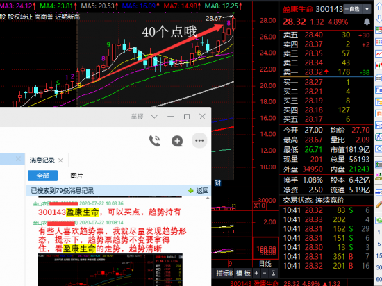382x286 pixels.
Task: Close the 消息记录 tab
Action: point(60,160)
